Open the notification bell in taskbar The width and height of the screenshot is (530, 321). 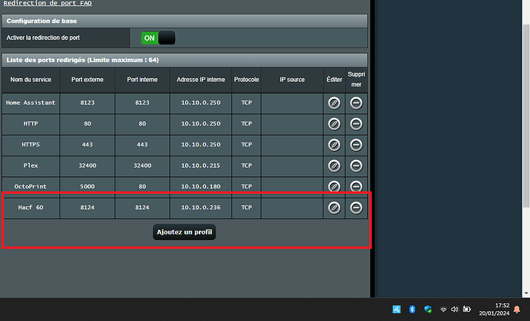pos(517,310)
